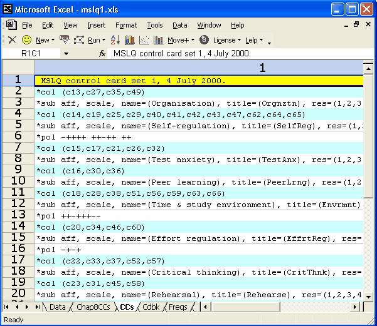Click the sort A-Z icon

(x=115, y=40)
